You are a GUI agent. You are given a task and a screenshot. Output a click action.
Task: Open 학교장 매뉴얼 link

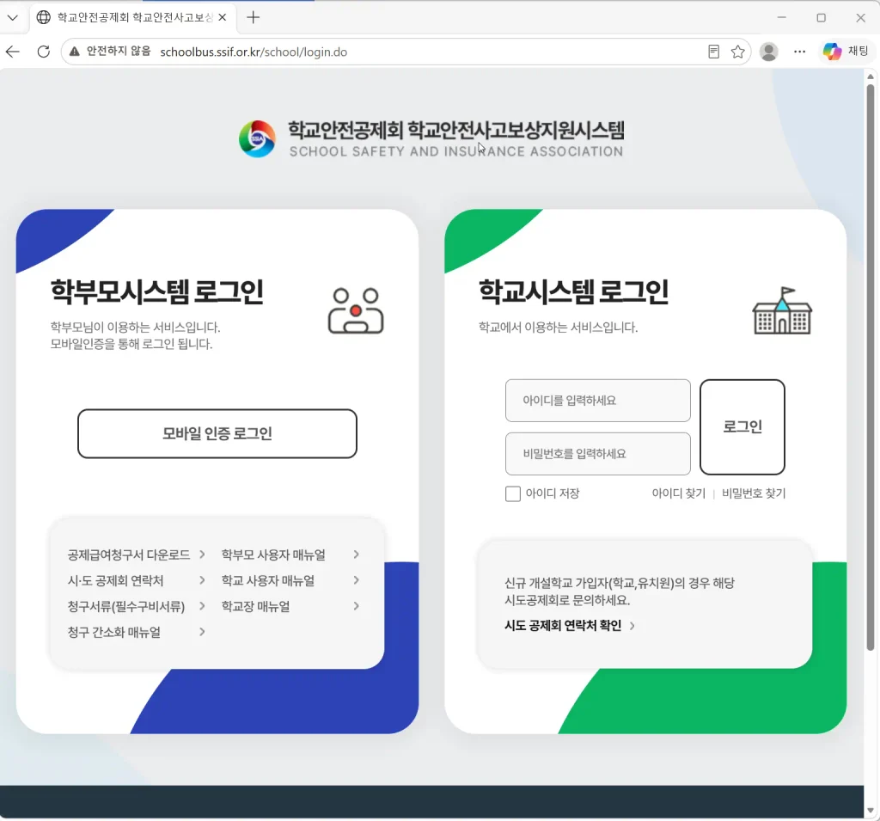[x=255, y=606]
